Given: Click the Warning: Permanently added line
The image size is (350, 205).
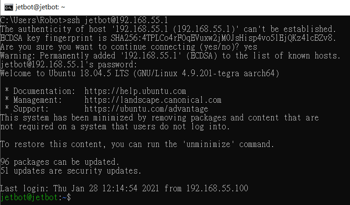Looking at the screenshot, I should [170, 56].
